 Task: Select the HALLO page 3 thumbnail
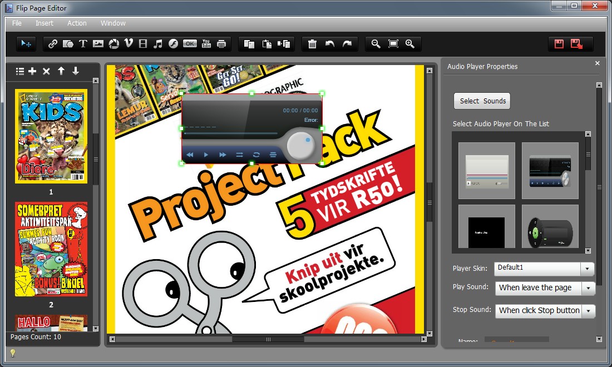51,323
